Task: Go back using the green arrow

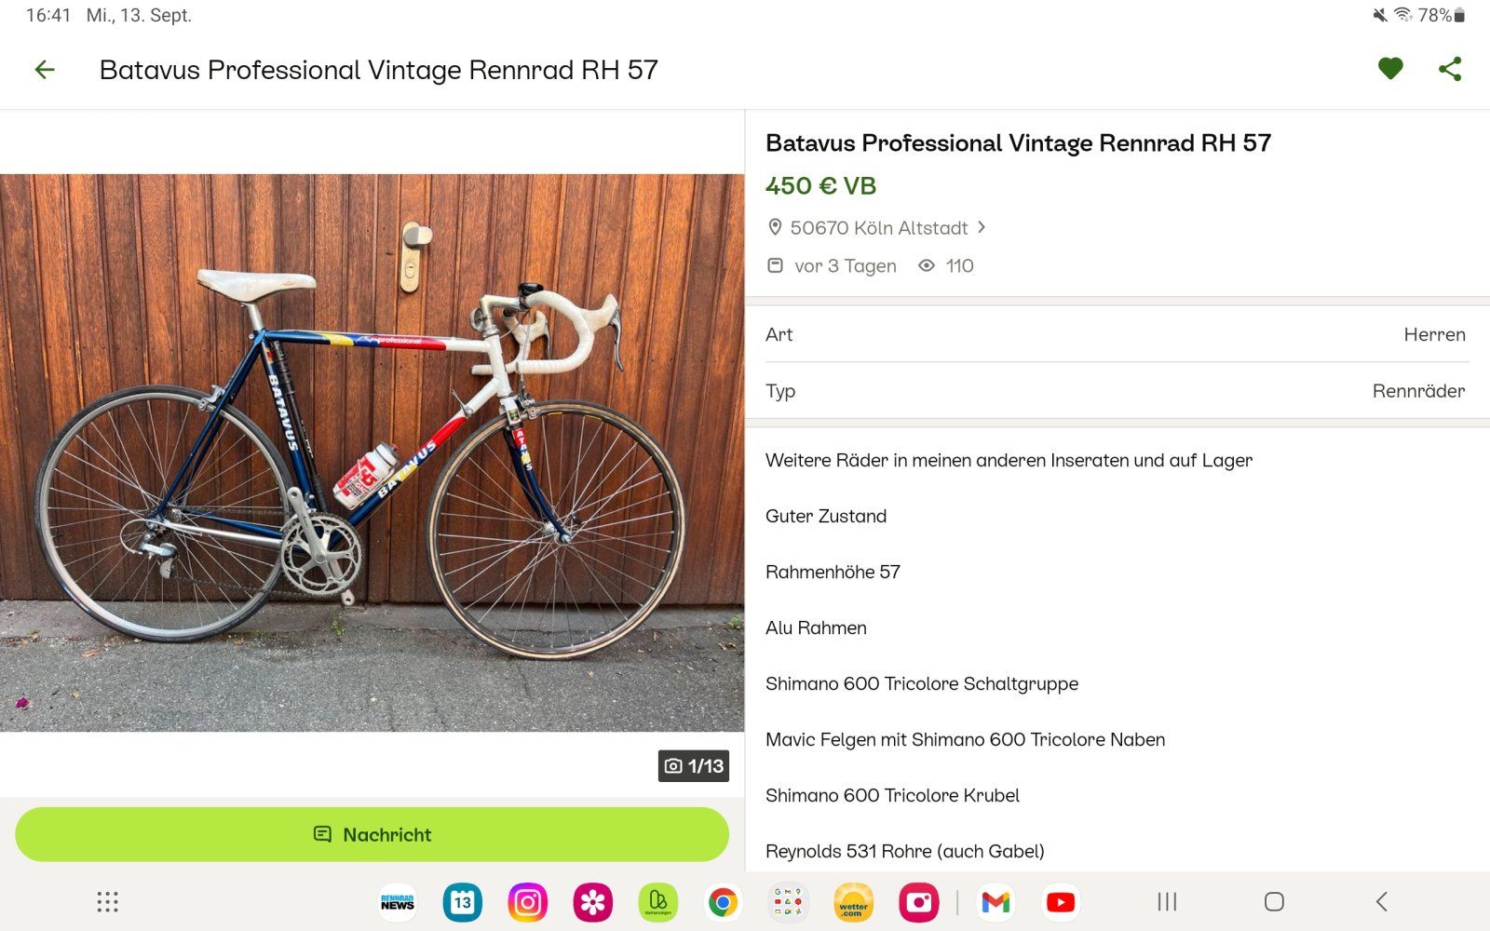Action: pyautogui.click(x=45, y=70)
